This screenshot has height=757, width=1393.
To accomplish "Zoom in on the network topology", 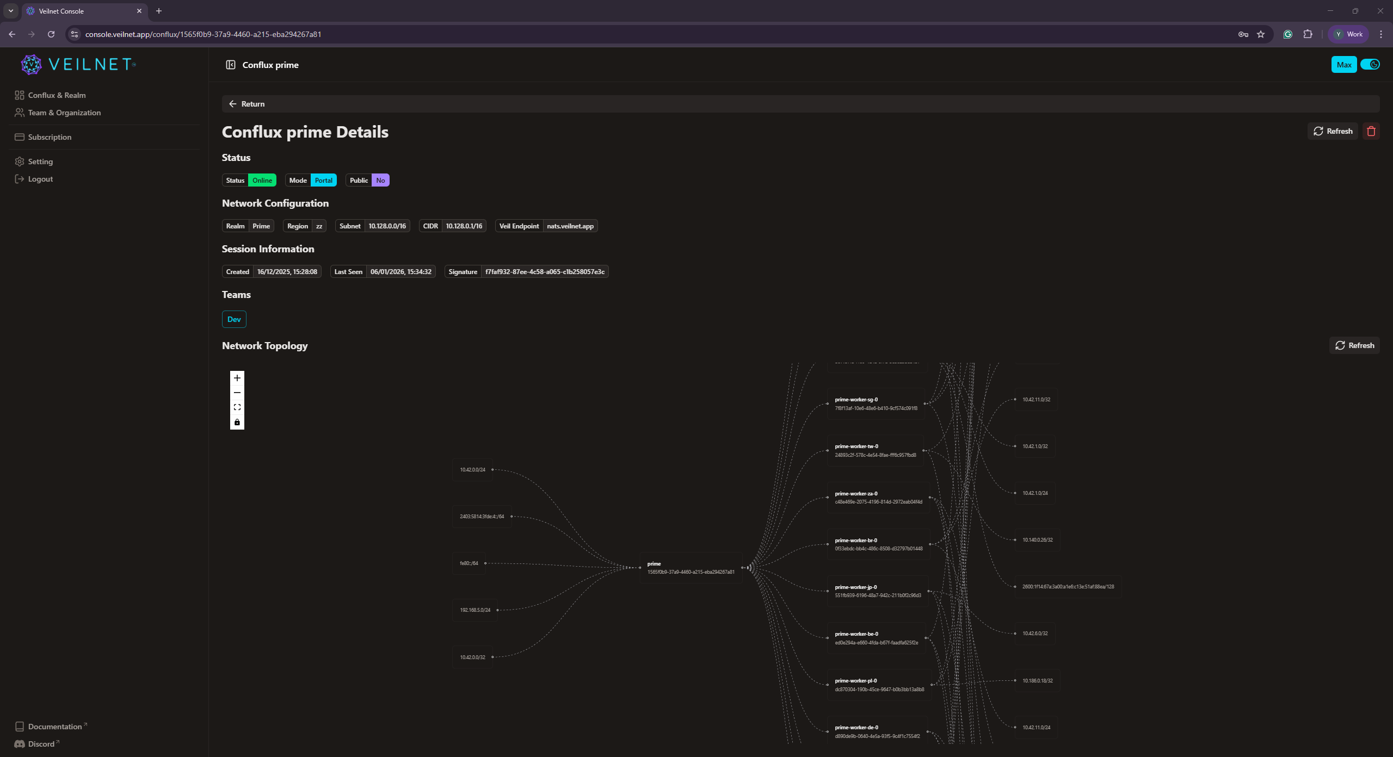I will (237, 377).
